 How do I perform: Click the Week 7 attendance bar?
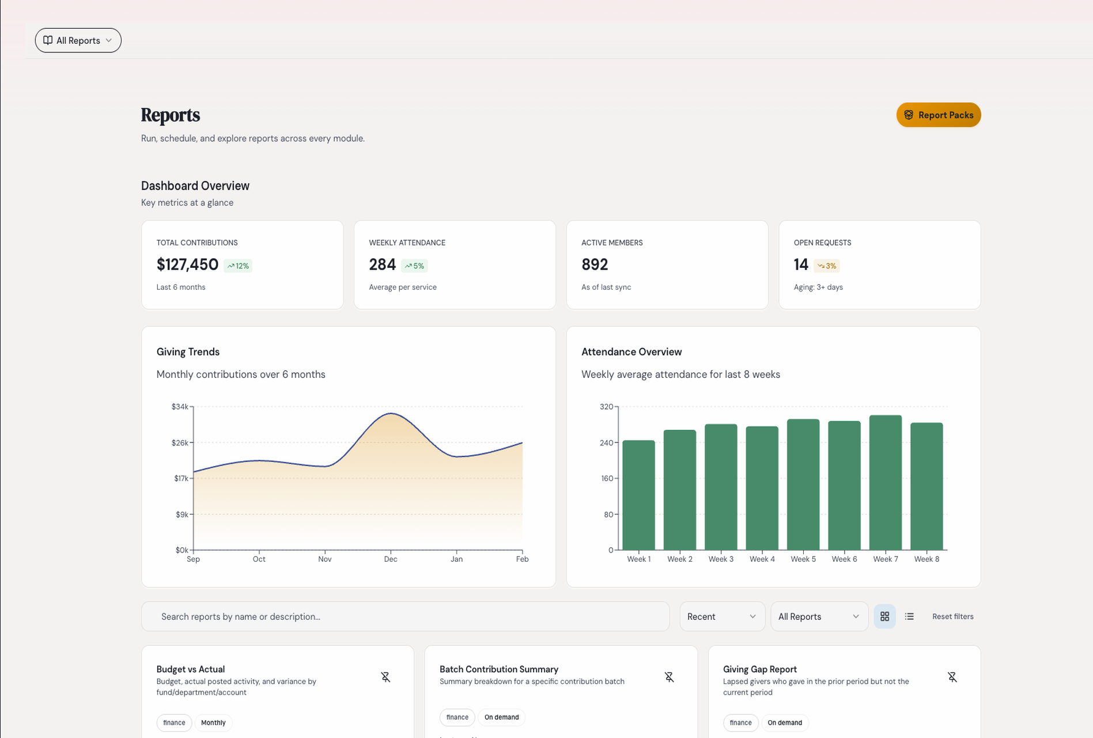(x=885, y=483)
